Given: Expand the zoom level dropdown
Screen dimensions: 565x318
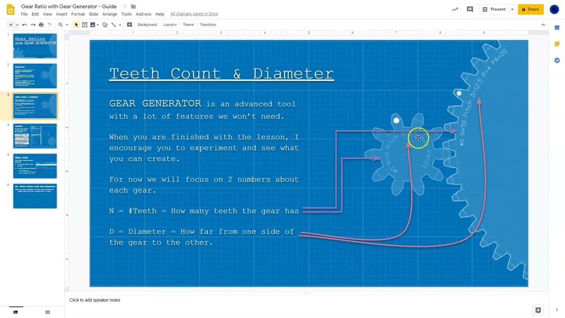Looking at the screenshot, I should pyautogui.click(x=67, y=25).
